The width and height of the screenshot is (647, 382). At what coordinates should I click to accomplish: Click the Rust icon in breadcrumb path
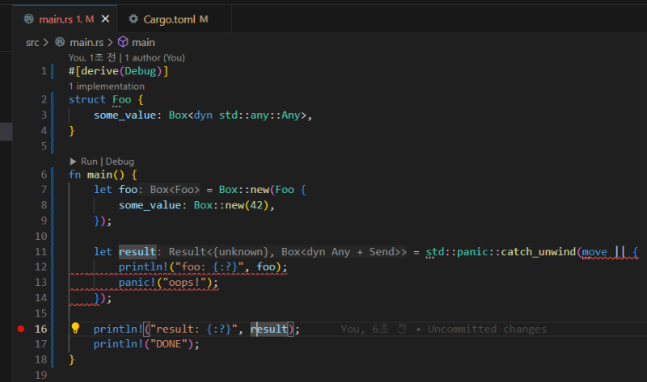59,42
